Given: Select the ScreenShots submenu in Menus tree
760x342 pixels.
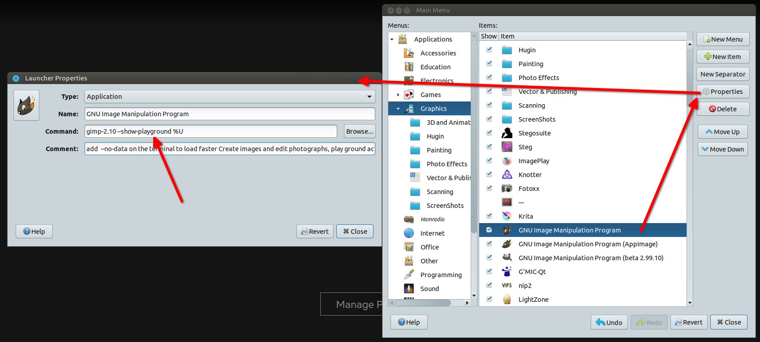Looking at the screenshot, I should click(x=445, y=206).
